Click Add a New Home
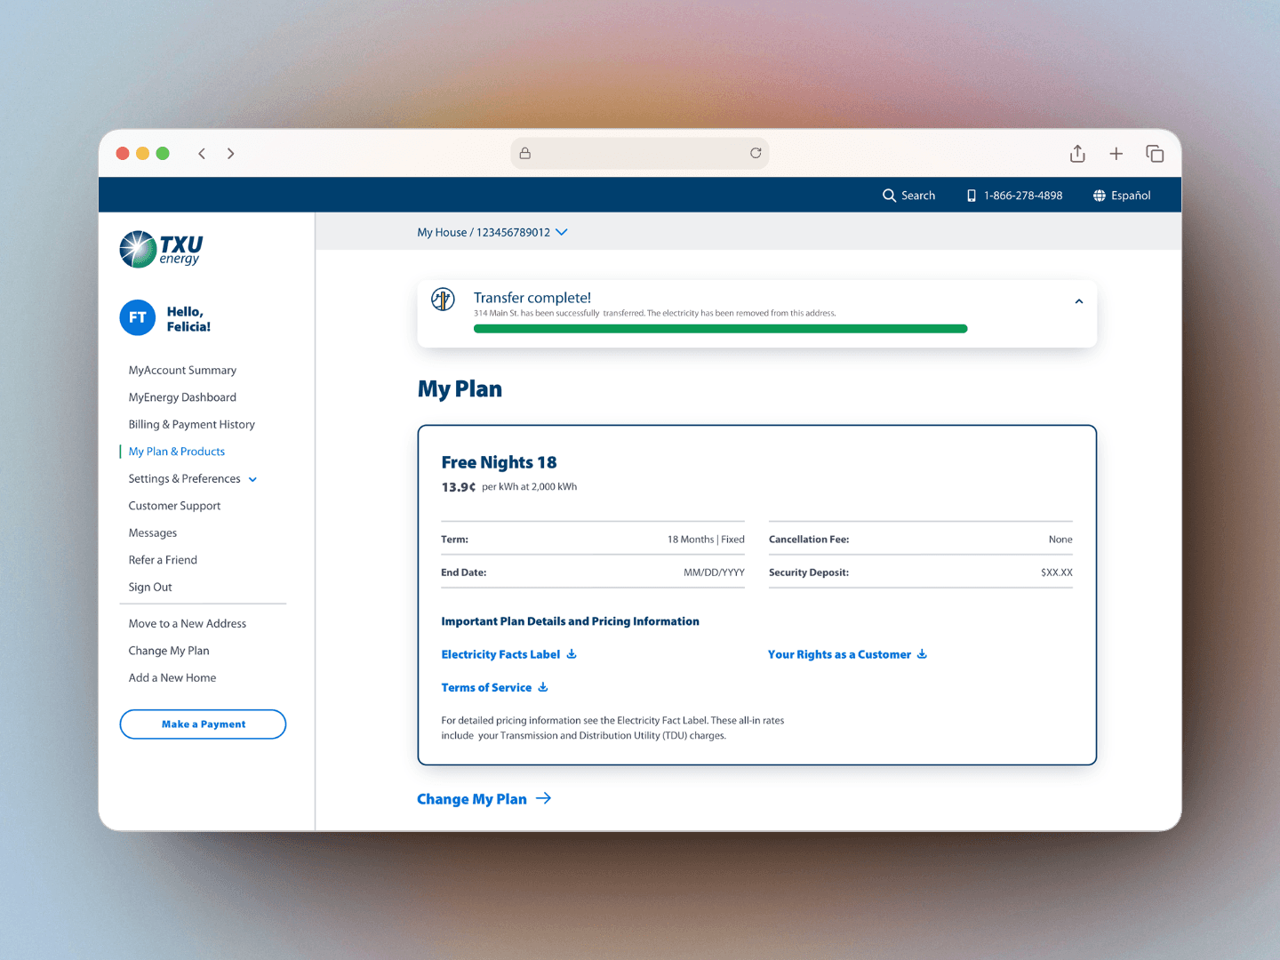Image resolution: width=1280 pixels, height=960 pixels. click(x=172, y=677)
